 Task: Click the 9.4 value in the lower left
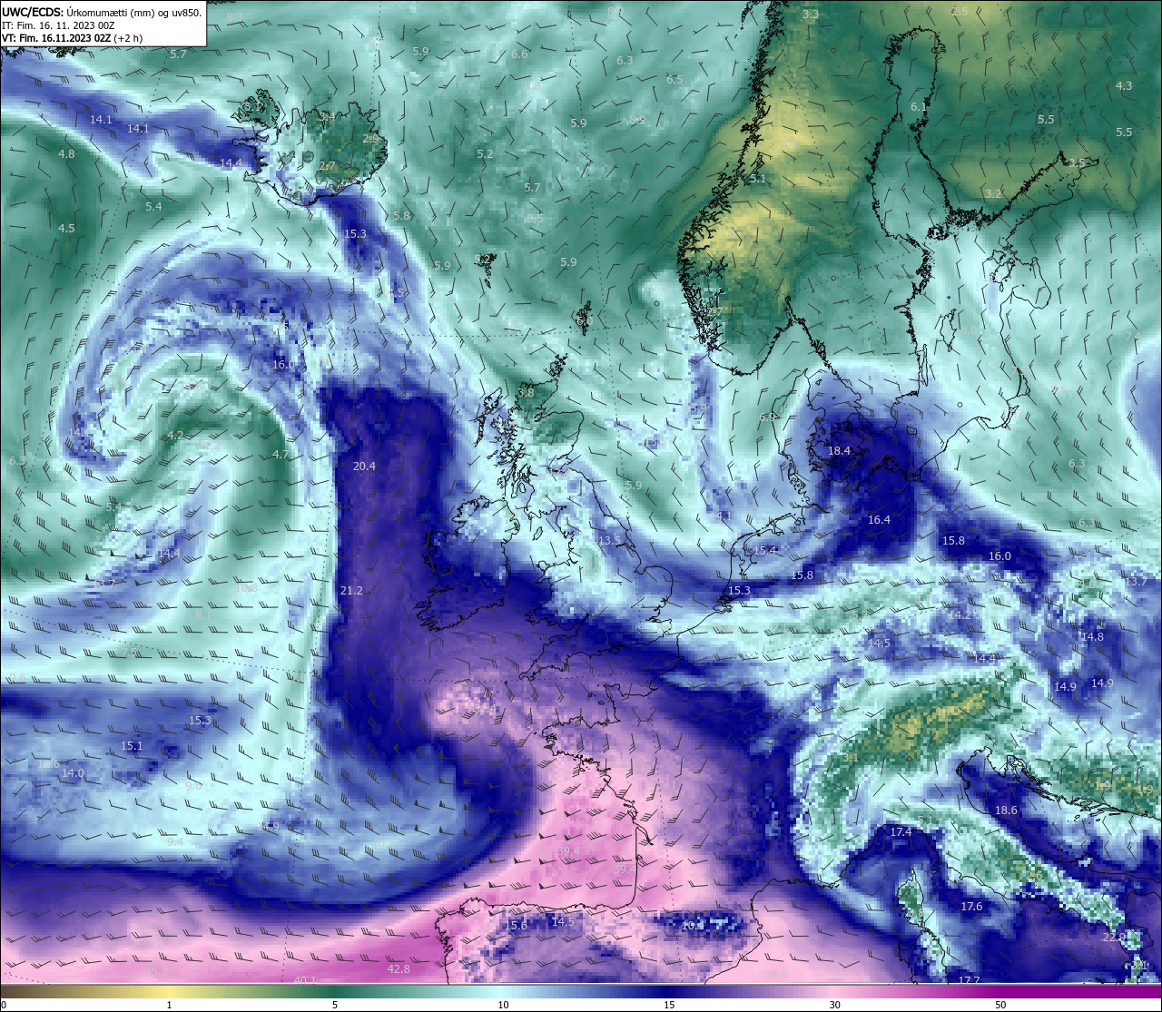click(176, 842)
